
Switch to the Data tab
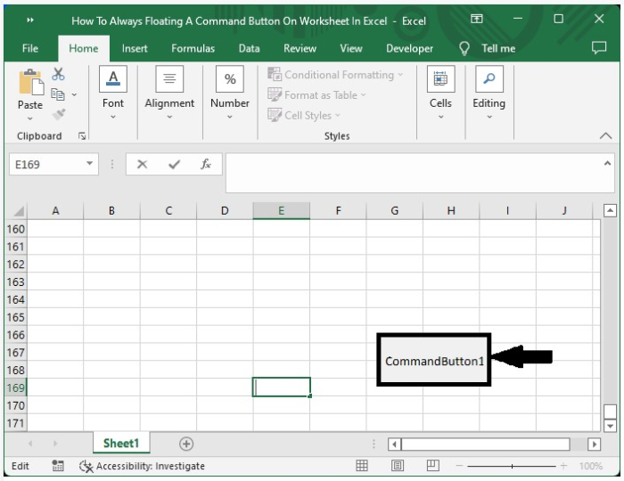[249, 48]
